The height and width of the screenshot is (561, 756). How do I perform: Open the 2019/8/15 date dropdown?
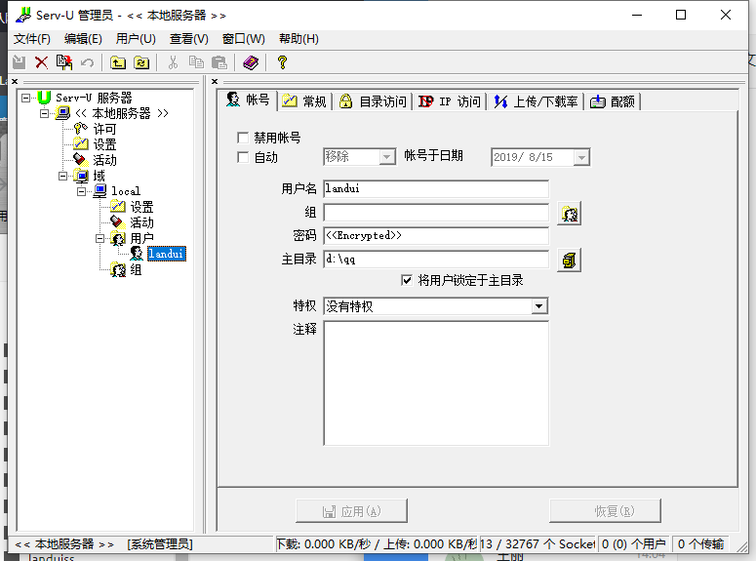(581, 157)
